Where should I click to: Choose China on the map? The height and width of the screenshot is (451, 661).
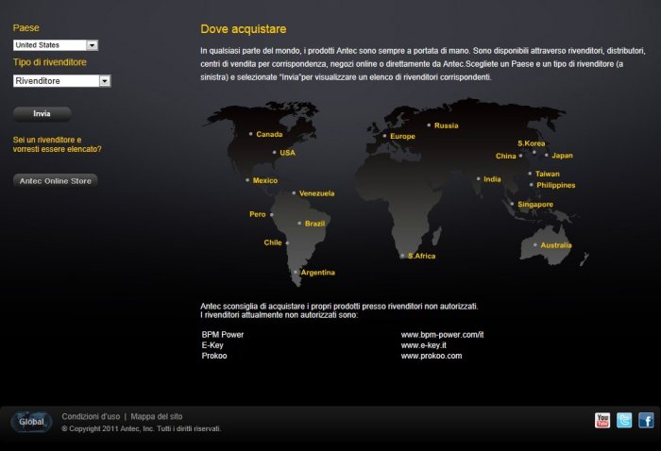click(505, 157)
